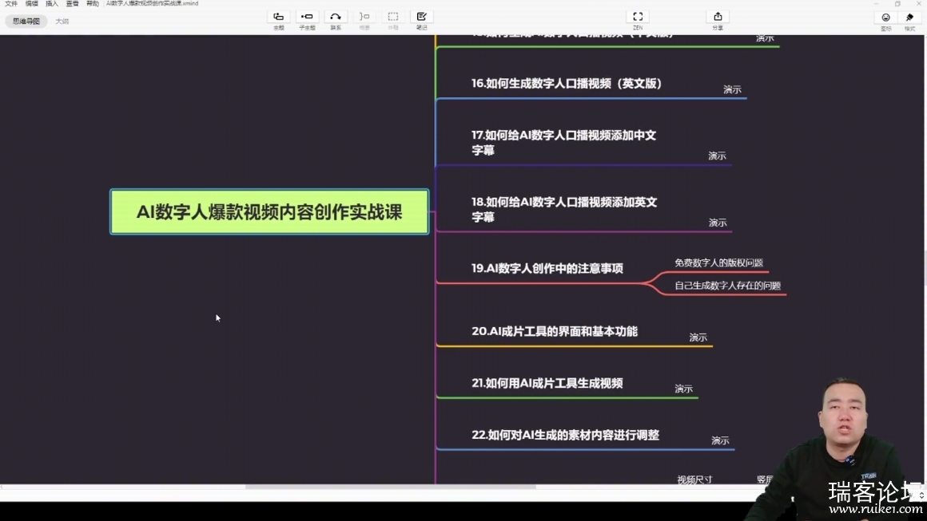This screenshot has height=521, width=927.
Task: Click the 演示 label next to topic 17
Action: 718,156
